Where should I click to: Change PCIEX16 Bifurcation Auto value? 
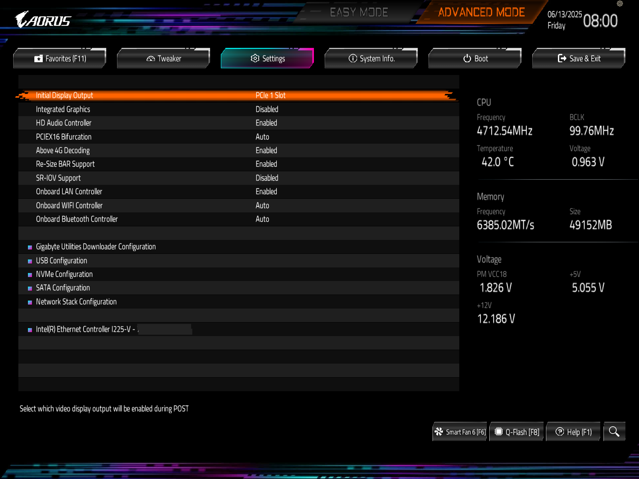[262, 137]
